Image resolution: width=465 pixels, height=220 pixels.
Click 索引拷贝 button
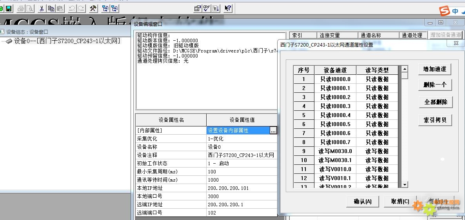coord(435,120)
